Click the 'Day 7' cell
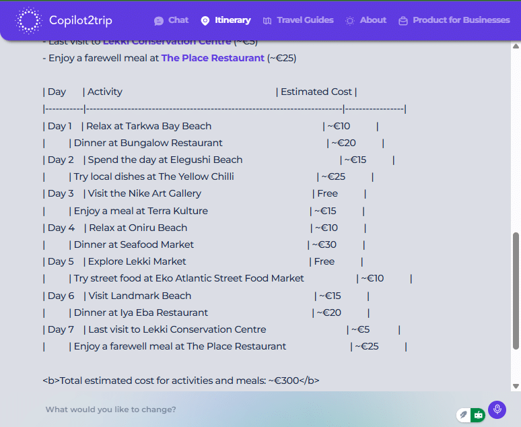 click(x=61, y=329)
